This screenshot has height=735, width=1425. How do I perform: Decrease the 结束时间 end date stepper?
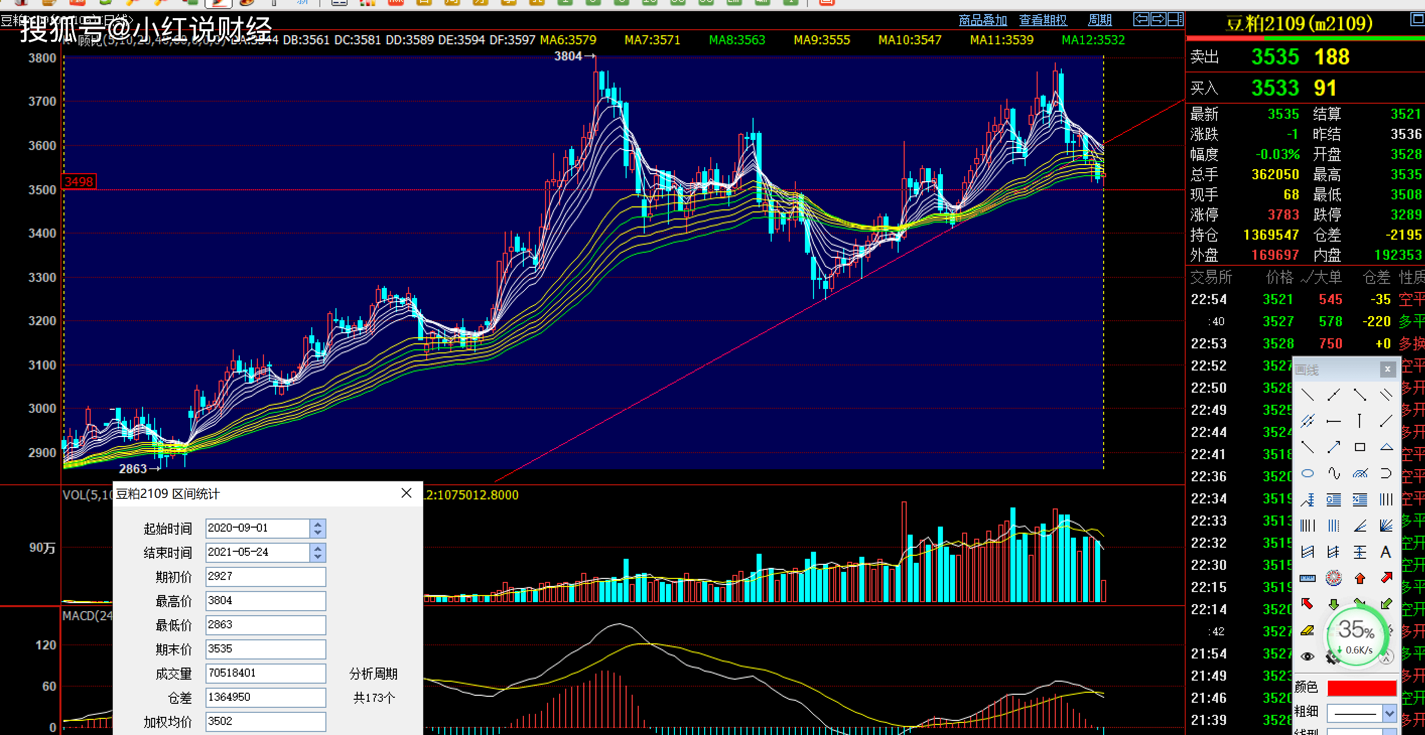[x=317, y=556]
